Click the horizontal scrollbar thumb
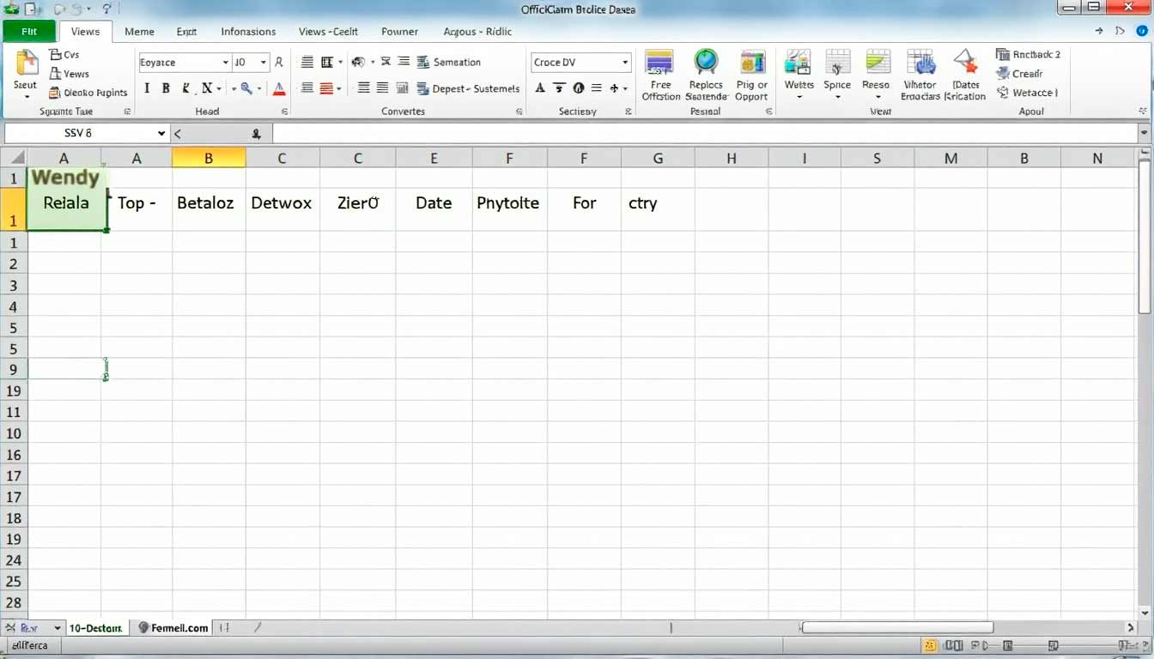Viewport: 1154px width, 659px height. pos(897,628)
